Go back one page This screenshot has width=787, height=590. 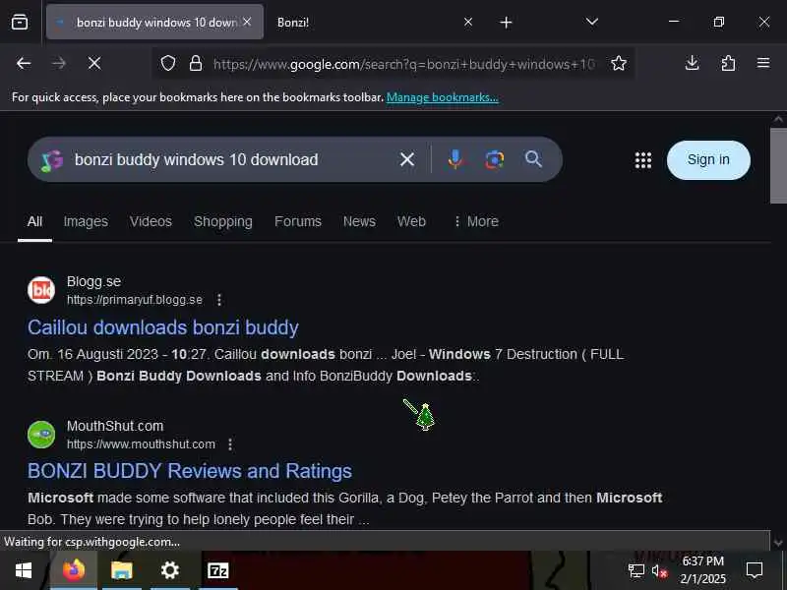click(24, 63)
